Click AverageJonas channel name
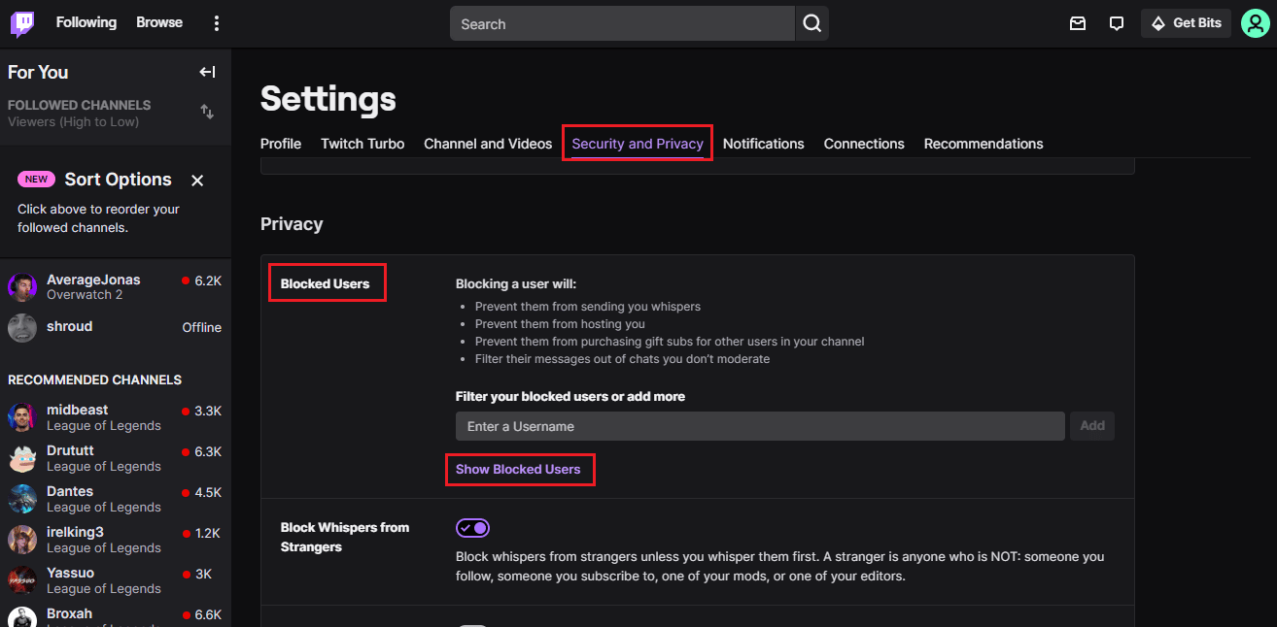Image resolution: width=1277 pixels, height=627 pixels. (93, 280)
